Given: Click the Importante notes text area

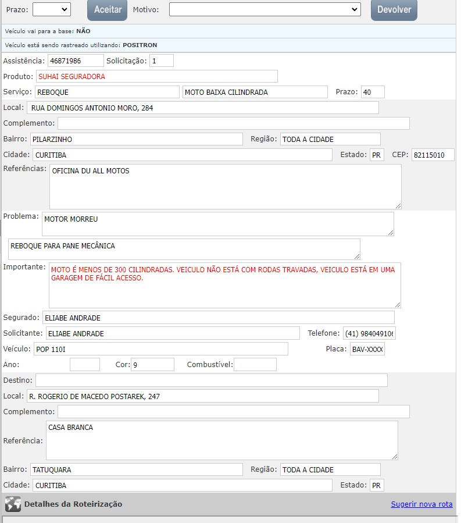Looking at the screenshot, I should 224,285.
